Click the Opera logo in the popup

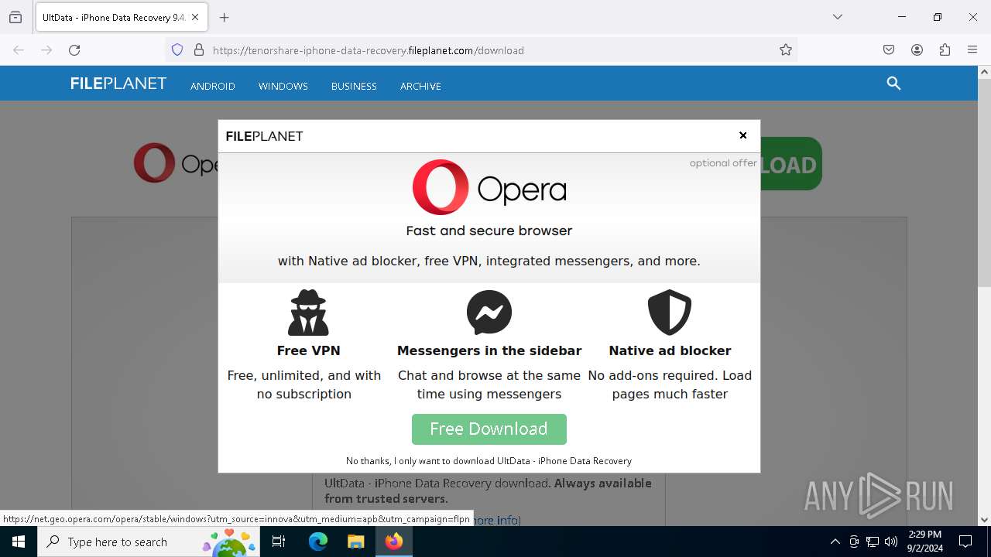point(489,187)
